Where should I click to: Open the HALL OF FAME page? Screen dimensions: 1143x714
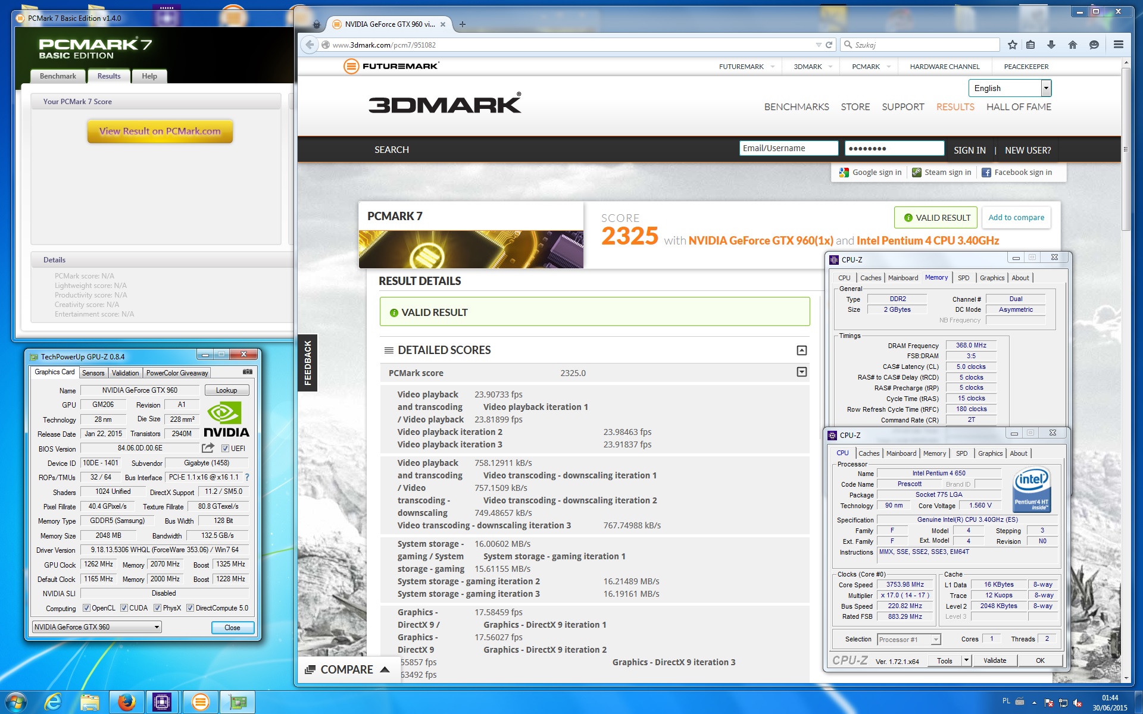pos(1019,107)
